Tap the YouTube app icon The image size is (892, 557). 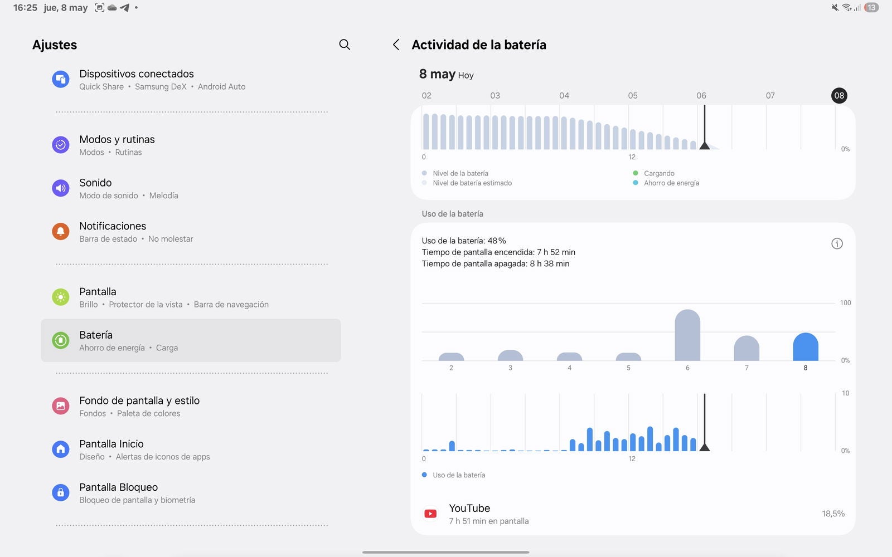pos(430,514)
